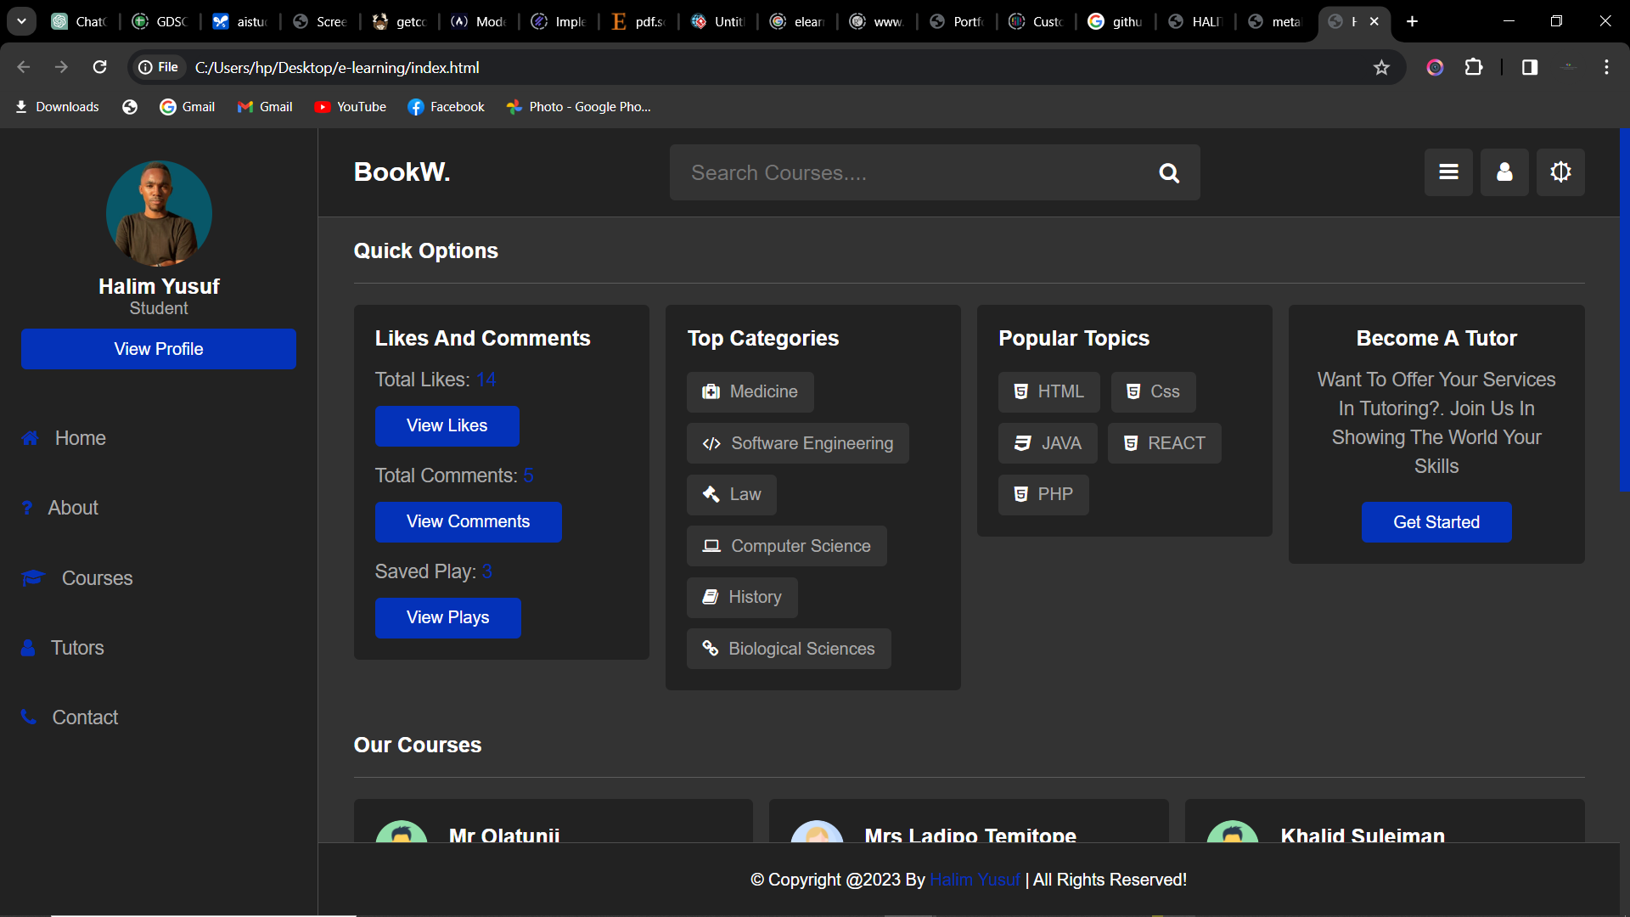Click the Get Started button
Screen dimensions: 1630x917
coord(1436,522)
